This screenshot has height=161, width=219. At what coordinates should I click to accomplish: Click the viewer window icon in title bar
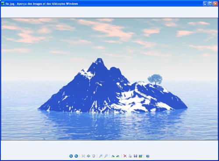pyautogui.click(x=3, y=3)
